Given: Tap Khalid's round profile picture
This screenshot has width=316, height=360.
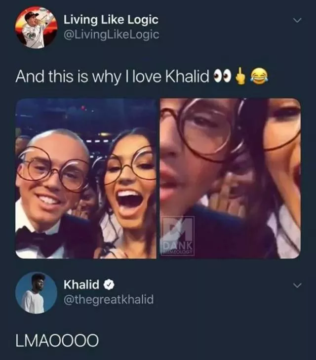Looking at the screenshot, I should [36, 293].
